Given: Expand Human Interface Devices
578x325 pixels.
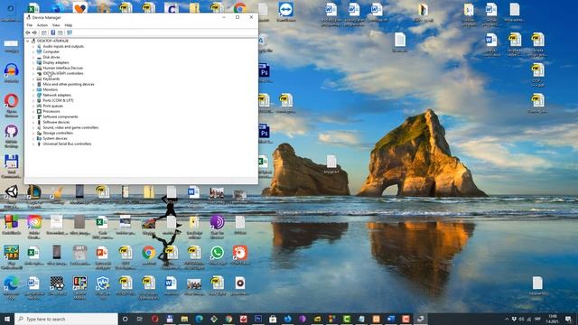Looking at the screenshot, I should [33, 69].
